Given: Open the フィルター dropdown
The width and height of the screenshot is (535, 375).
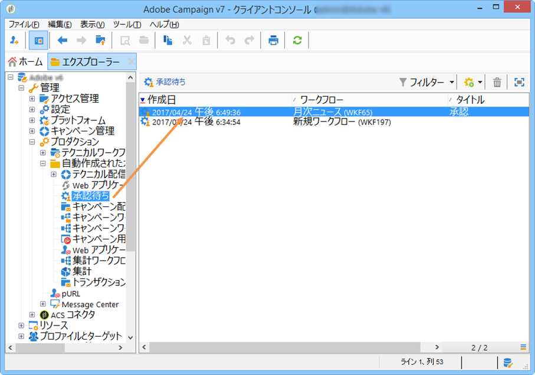Looking at the screenshot, I should click(x=427, y=82).
